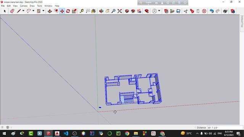Open the taskbar clock and date
Viewport: 244px width, 137px height.
[x=228, y=134]
